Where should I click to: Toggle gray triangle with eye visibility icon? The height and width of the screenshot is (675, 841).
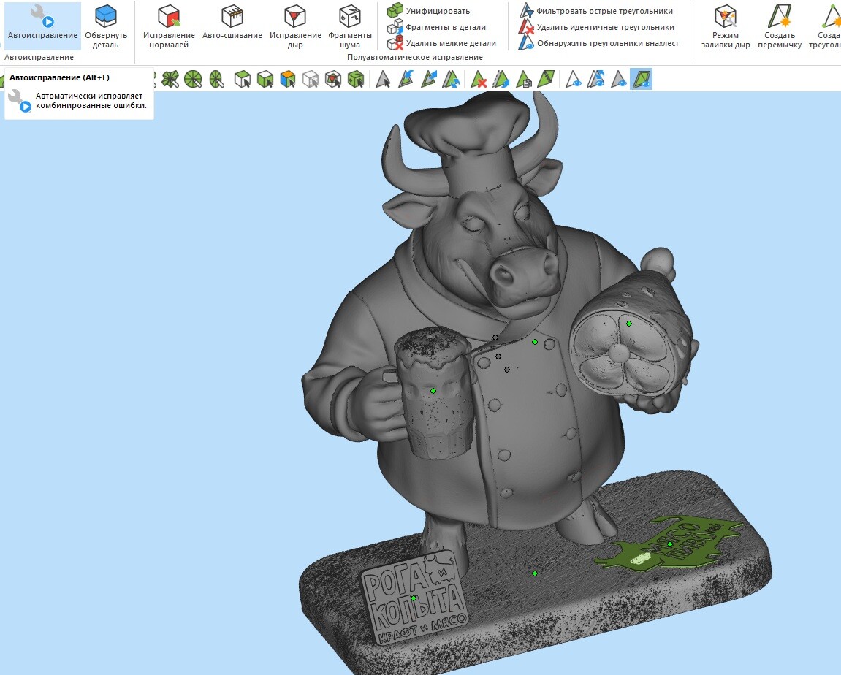[618, 80]
